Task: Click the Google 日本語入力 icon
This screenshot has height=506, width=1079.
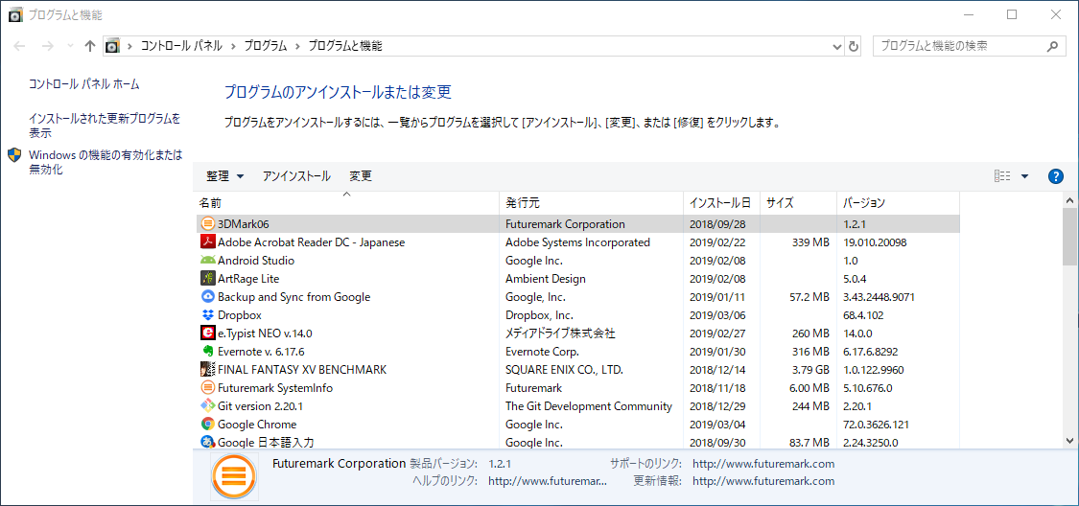Action: tap(208, 442)
